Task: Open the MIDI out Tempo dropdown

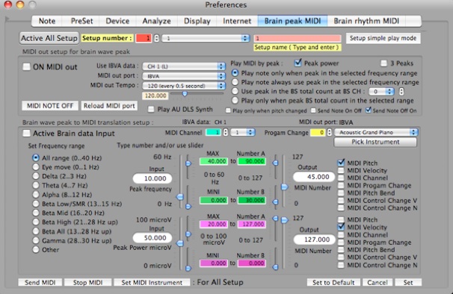Action: click(184, 86)
